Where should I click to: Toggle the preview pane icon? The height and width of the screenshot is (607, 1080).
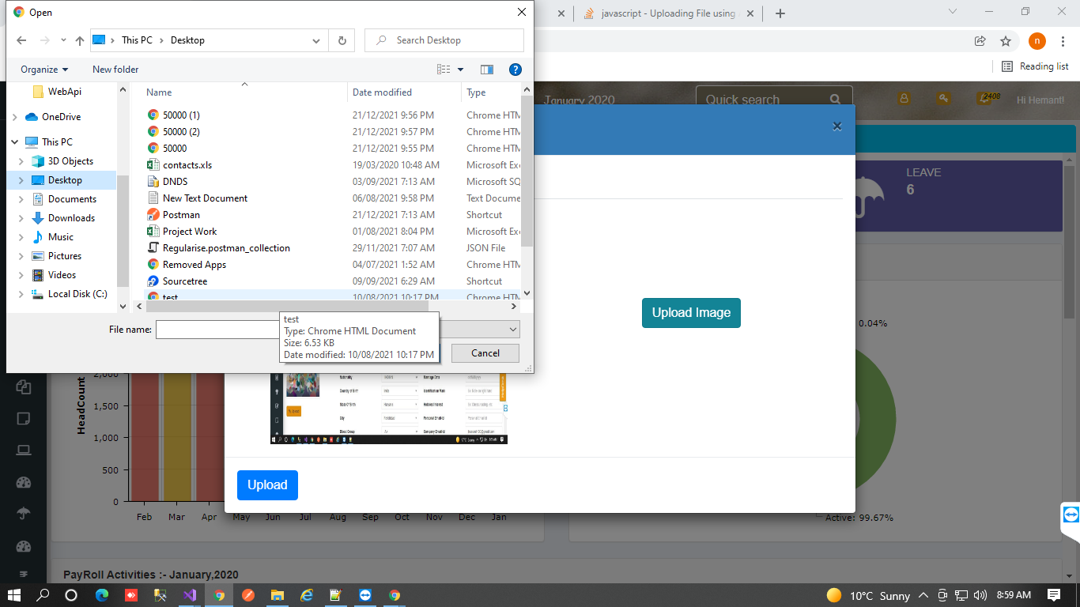point(487,70)
